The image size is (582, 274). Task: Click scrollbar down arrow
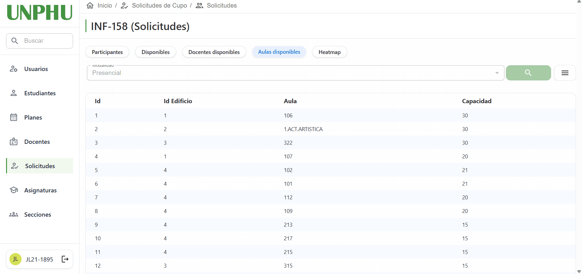pos(579,272)
